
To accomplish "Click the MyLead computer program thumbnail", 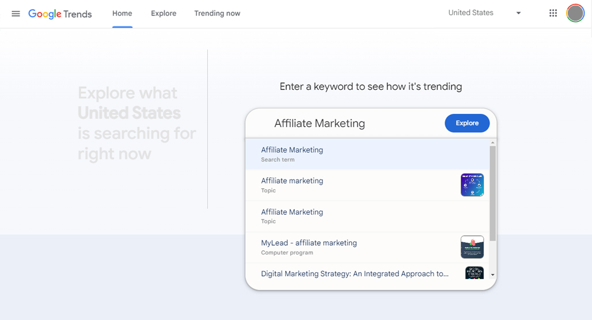I will coord(472,247).
